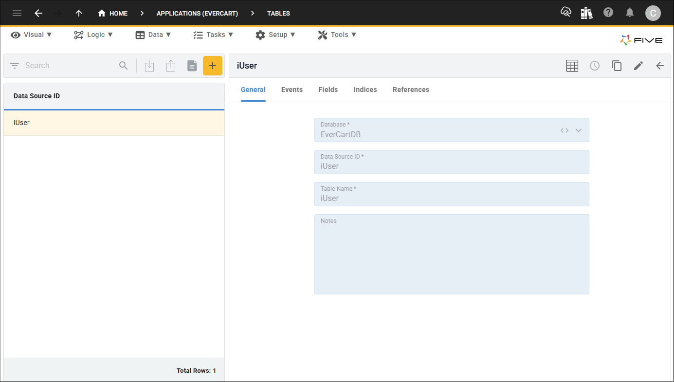Collapse the detail panel with back arrow icon

(x=660, y=65)
